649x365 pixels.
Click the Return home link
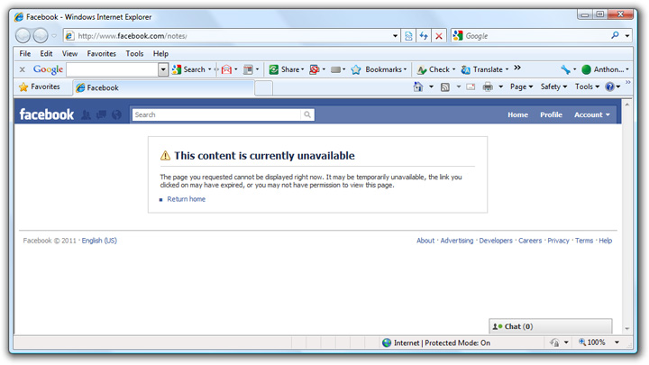pos(187,199)
